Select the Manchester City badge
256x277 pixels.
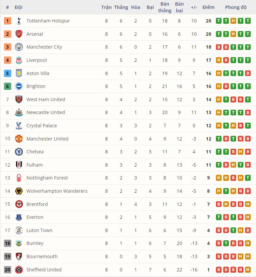pyautogui.click(x=18, y=47)
